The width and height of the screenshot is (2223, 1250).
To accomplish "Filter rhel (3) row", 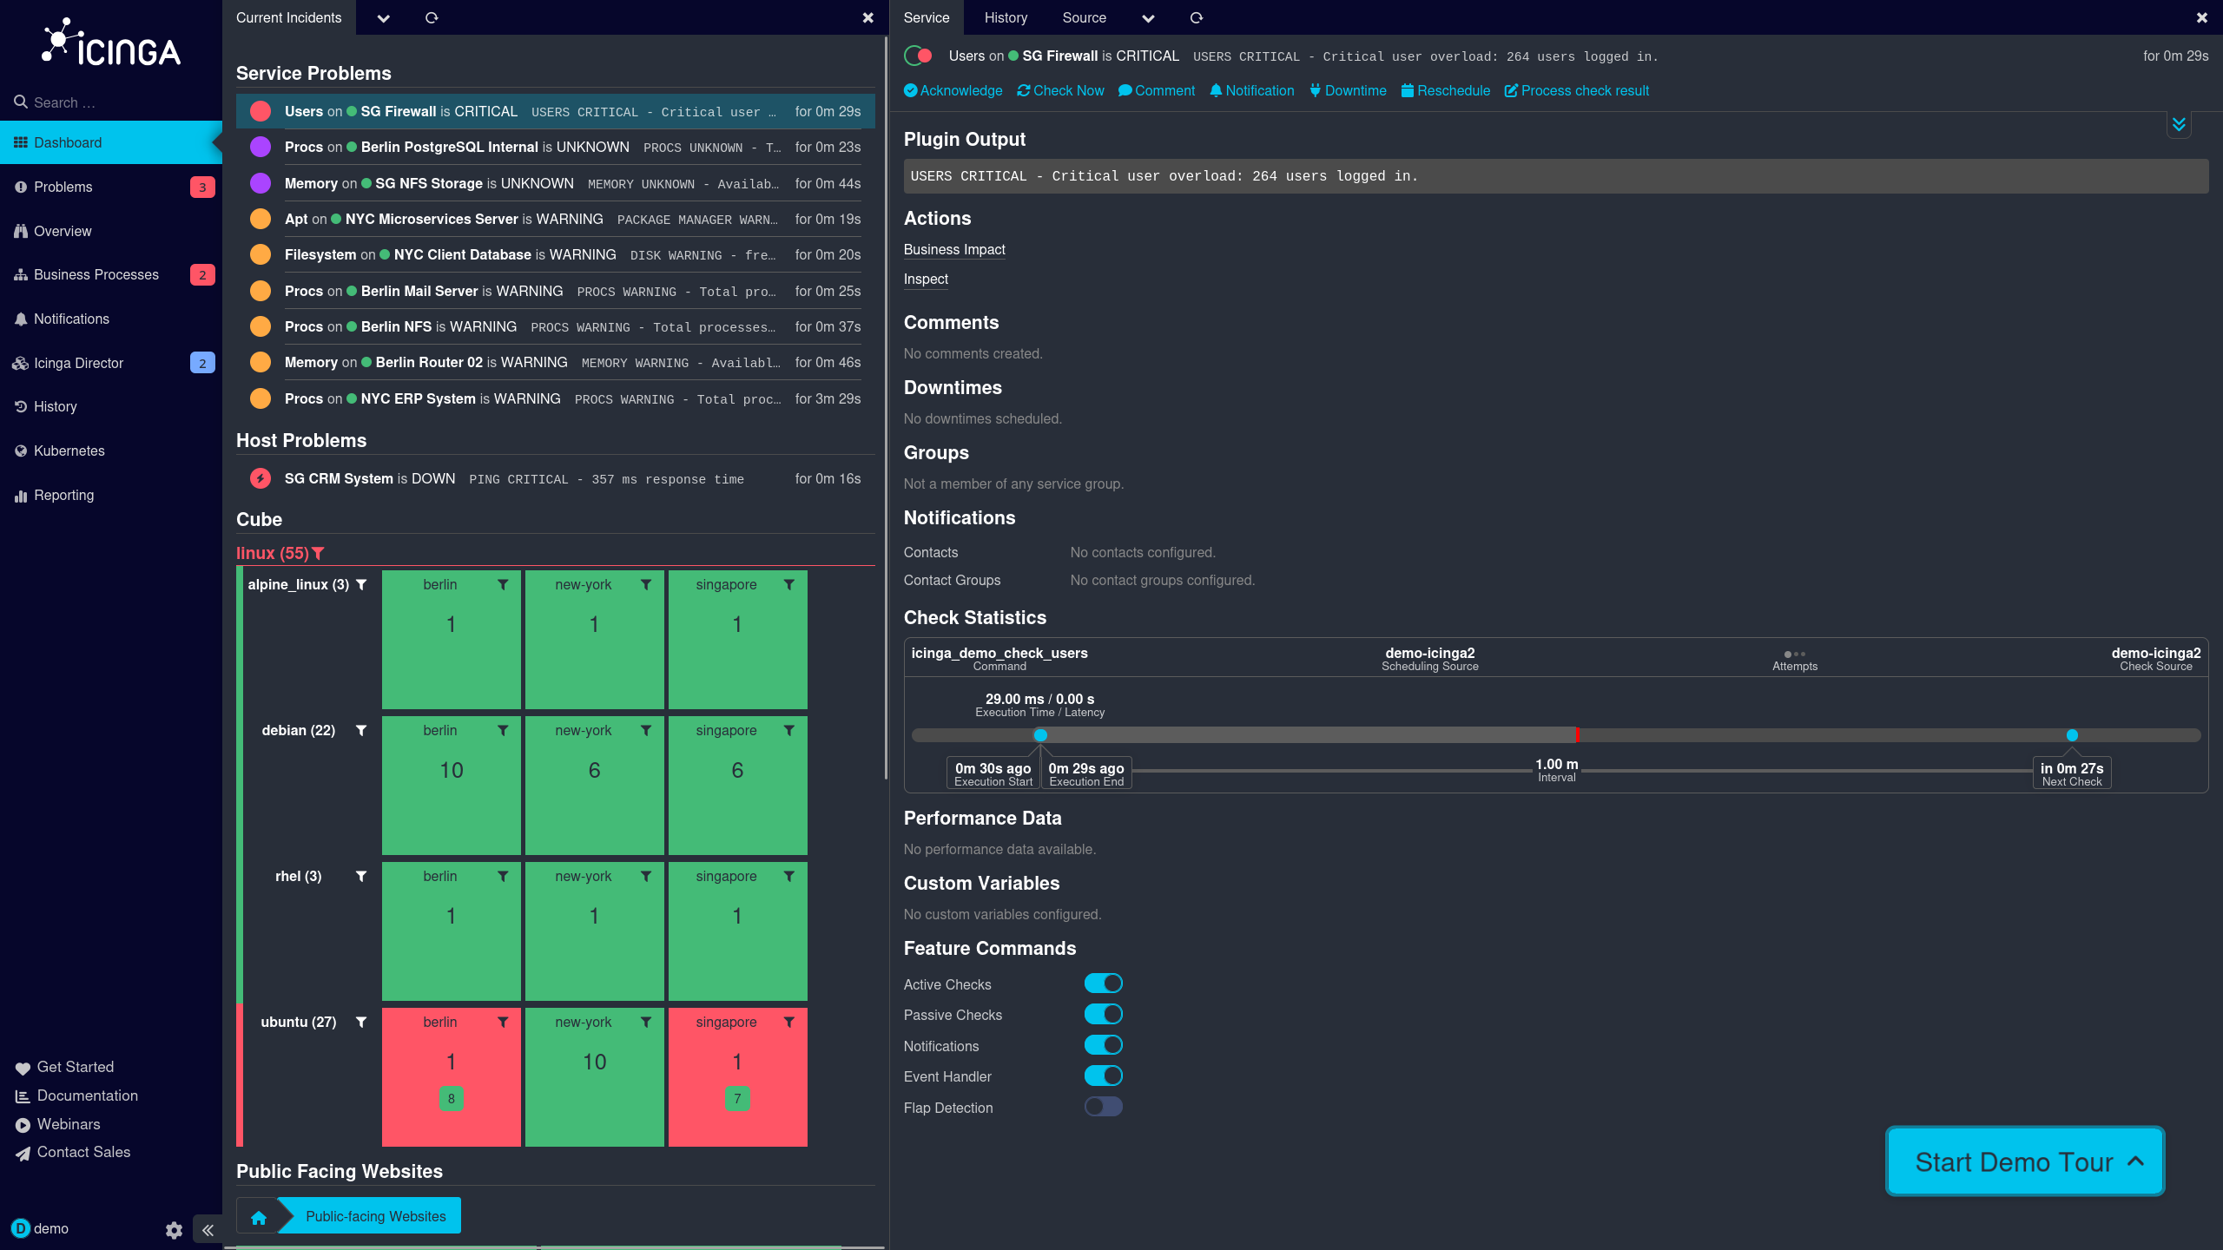I will [x=361, y=877].
